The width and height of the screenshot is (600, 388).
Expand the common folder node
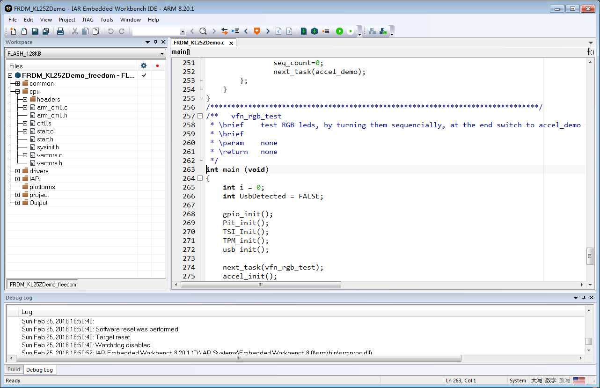tap(17, 84)
